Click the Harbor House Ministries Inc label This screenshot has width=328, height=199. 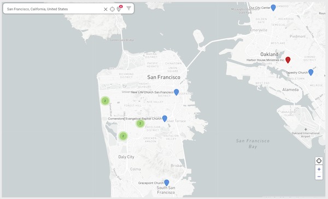pyautogui.click(x=266, y=60)
